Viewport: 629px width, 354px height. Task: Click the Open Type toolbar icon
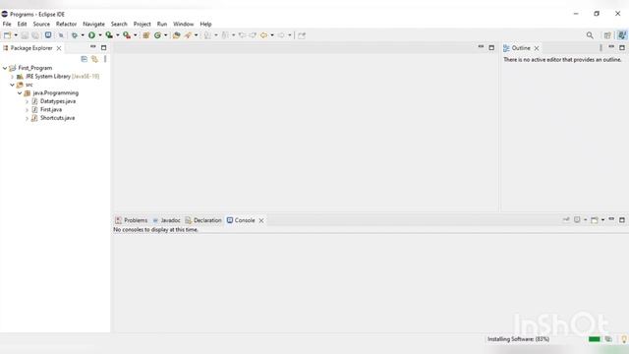[x=177, y=35]
